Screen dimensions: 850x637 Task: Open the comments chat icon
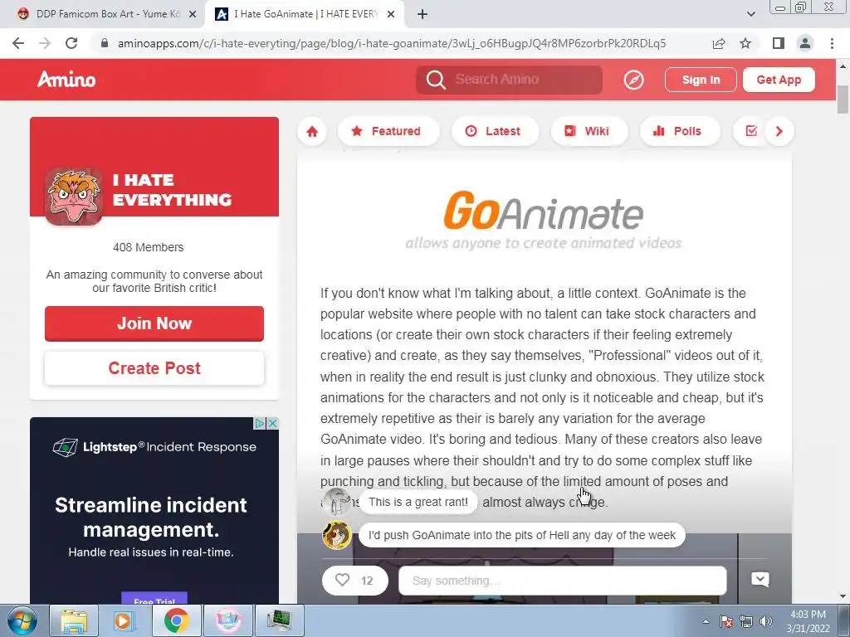(760, 580)
